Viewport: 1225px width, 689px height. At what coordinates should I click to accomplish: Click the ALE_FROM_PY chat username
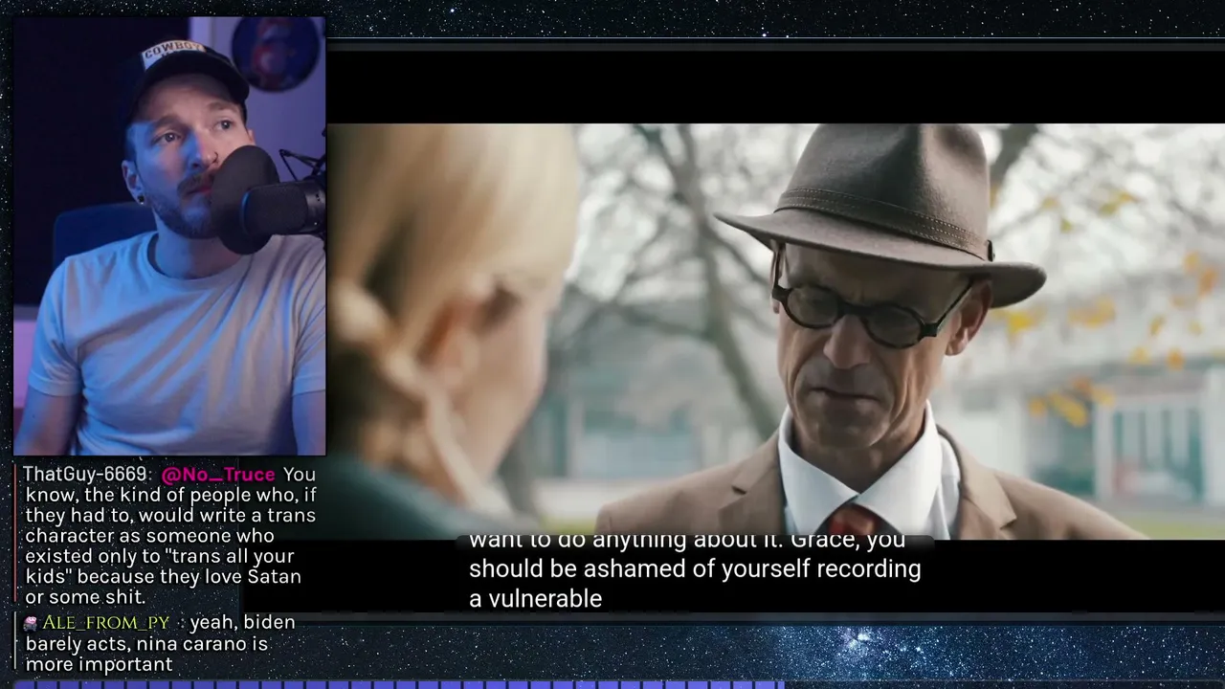pos(105,623)
